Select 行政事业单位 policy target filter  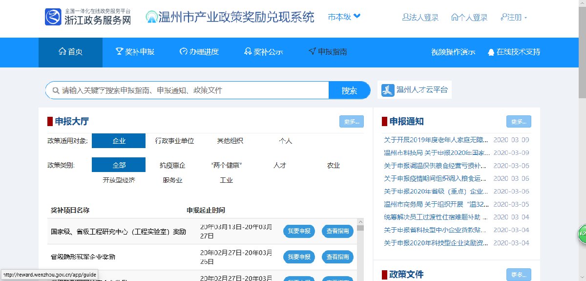pyautogui.click(x=174, y=141)
